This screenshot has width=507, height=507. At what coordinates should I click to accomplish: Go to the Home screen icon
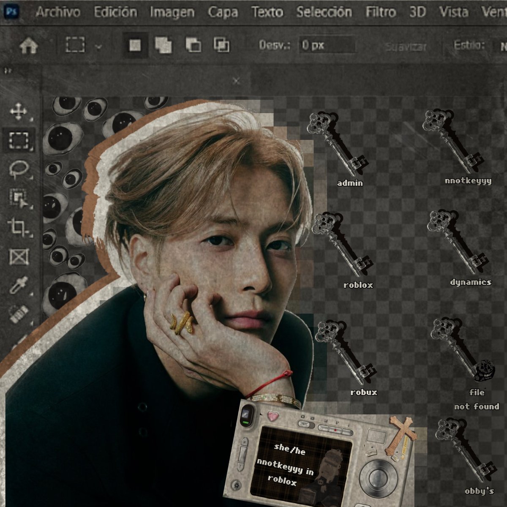29,46
